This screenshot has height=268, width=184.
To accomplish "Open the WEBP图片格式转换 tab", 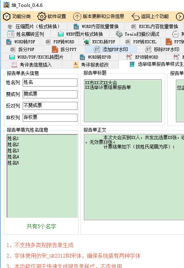I will (80, 34).
